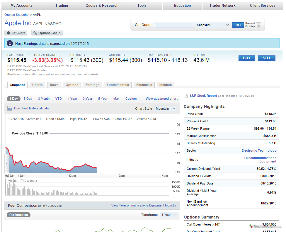Click the last price $115.45
Viewport: 286px width, 232px height.
click(17, 60)
